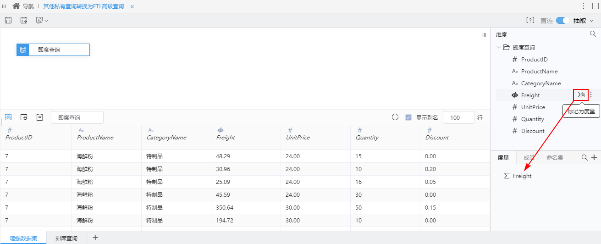Switch to the 即席查询 bottom tab

pos(66,238)
